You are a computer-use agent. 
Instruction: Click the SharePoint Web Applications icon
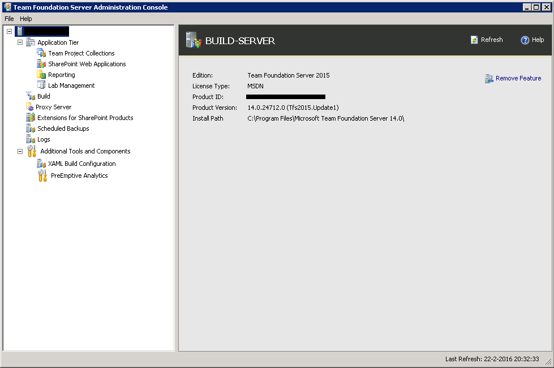tap(41, 64)
